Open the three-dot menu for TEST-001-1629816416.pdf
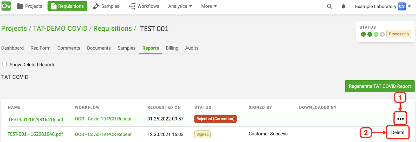Image resolution: width=416 pixels, height=142 pixels. (x=400, y=119)
